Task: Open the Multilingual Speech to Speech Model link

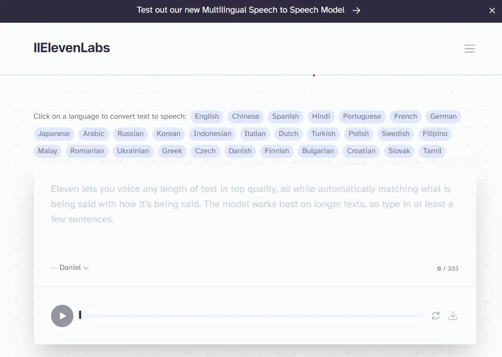Action: point(240,10)
